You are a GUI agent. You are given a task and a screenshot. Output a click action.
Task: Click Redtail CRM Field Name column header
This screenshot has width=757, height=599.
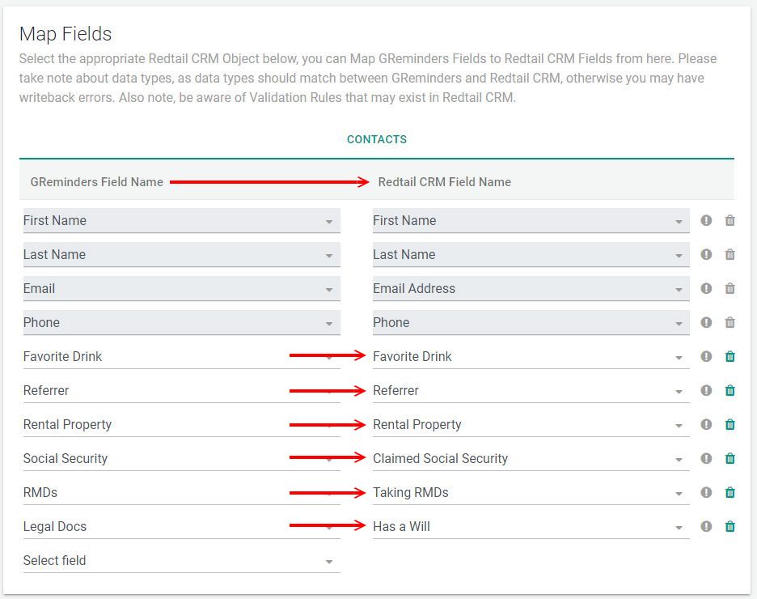click(x=444, y=182)
